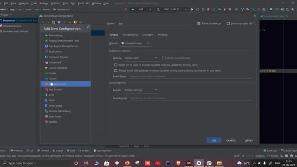Check Always install with package manager
Viewport: 297px width, 167px height.
(116, 71)
